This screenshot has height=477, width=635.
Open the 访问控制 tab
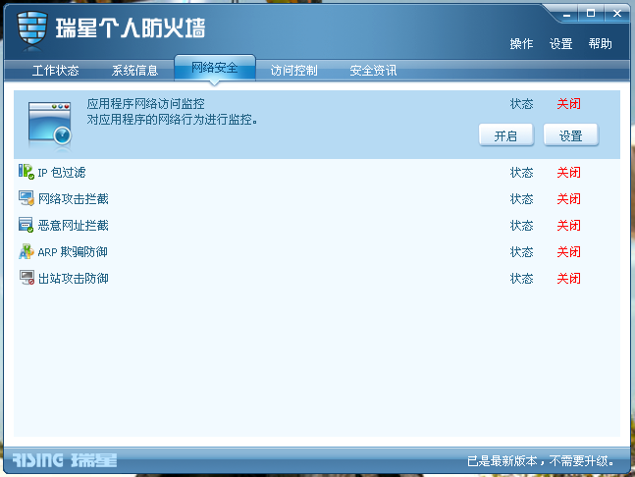pyautogui.click(x=293, y=71)
